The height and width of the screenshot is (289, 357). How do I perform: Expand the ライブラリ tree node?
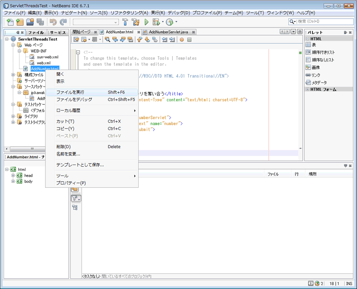click(13, 116)
